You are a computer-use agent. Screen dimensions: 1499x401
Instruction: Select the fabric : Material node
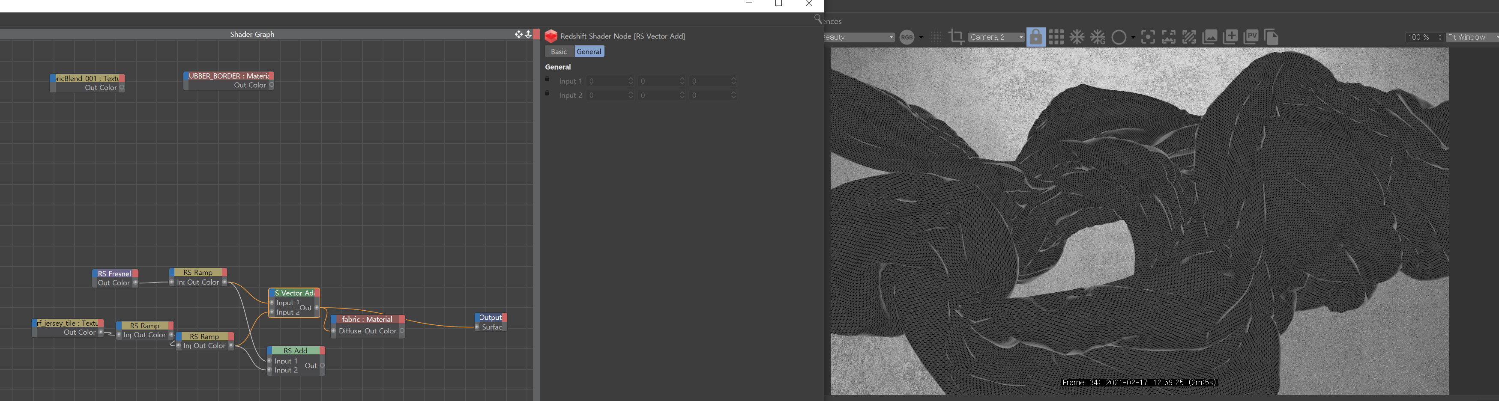pos(367,319)
